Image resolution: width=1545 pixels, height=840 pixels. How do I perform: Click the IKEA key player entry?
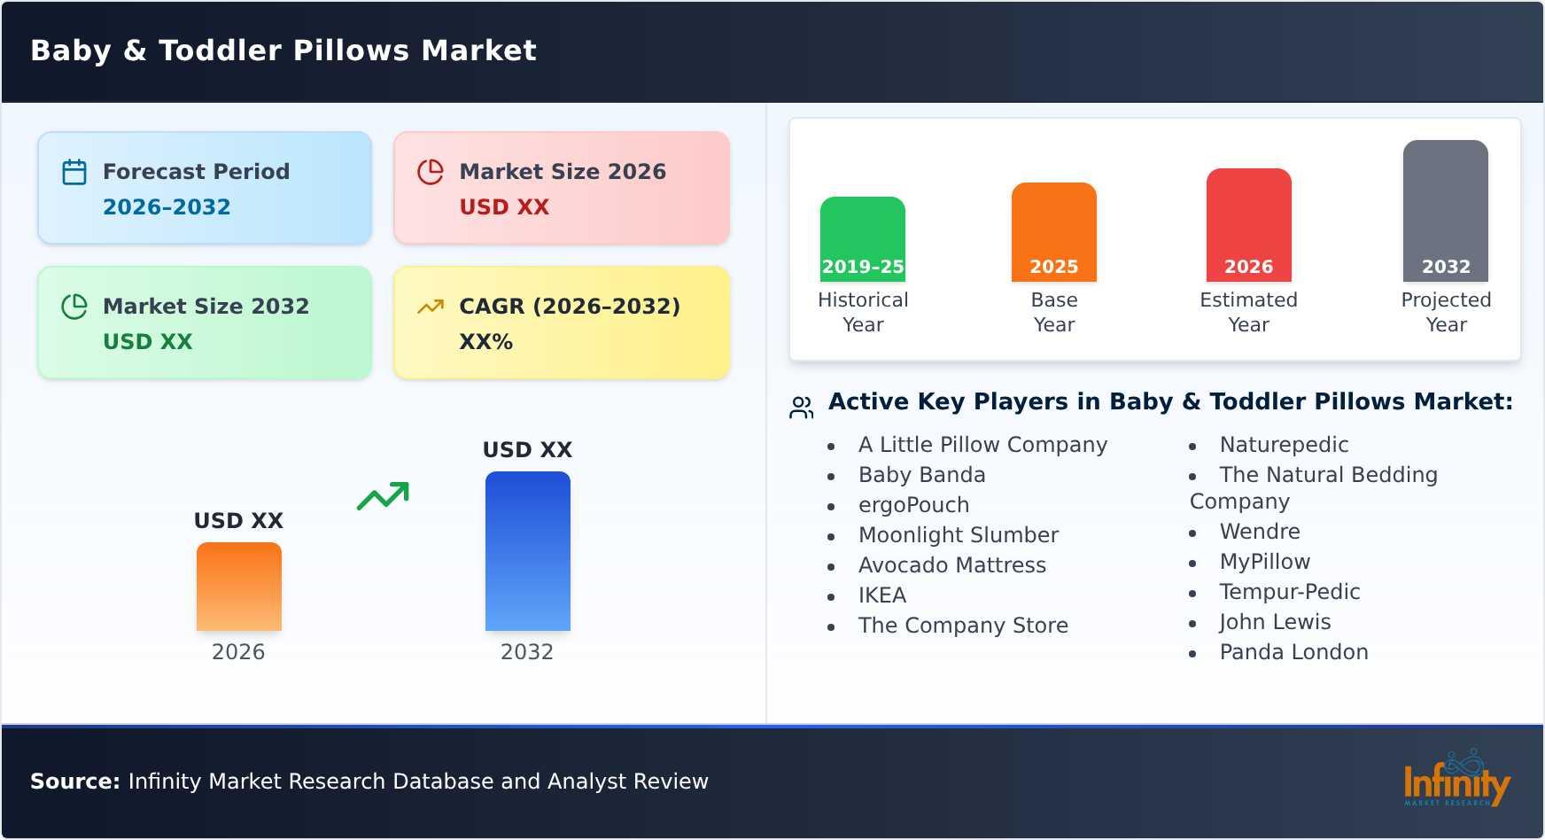pyautogui.click(x=882, y=595)
